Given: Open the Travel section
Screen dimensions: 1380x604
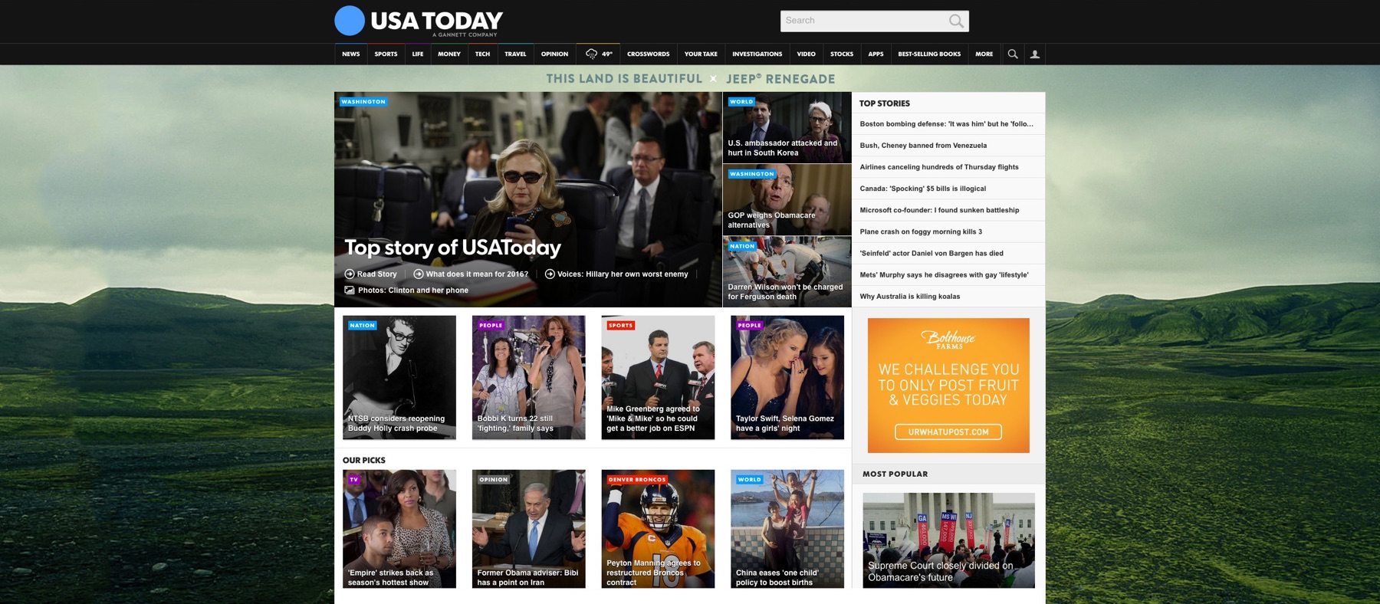Looking at the screenshot, I should click(x=515, y=54).
